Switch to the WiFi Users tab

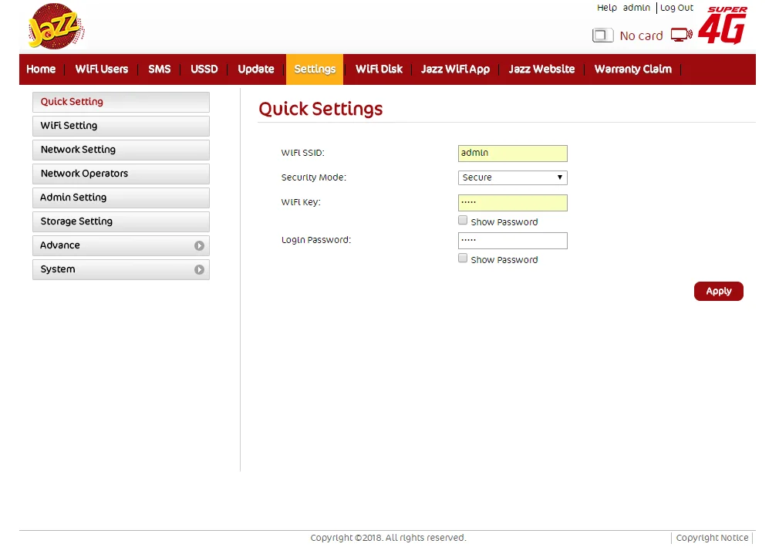click(x=102, y=69)
